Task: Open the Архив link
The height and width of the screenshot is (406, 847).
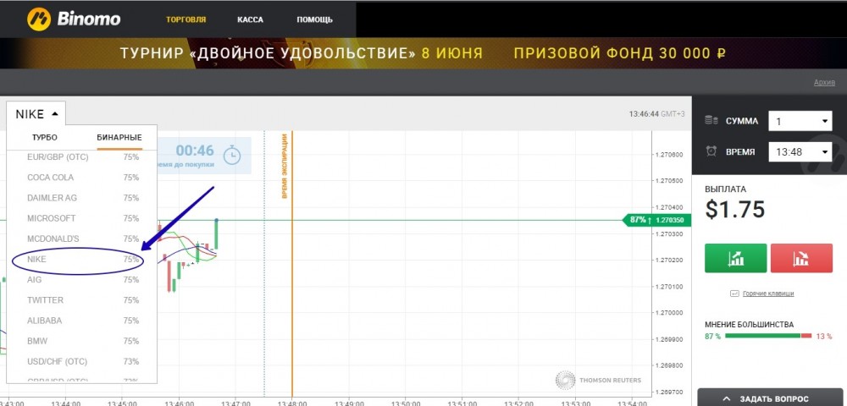Action: (x=824, y=83)
